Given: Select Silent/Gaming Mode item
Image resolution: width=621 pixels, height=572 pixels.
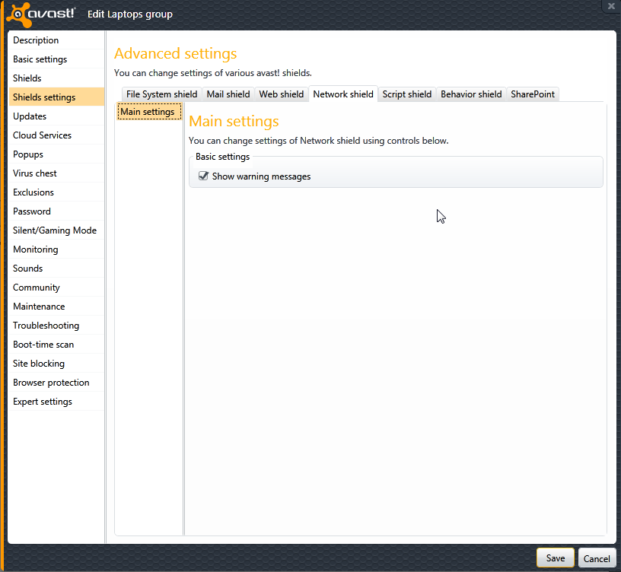Looking at the screenshot, I should pyautogui.click(x=56, y=230).
